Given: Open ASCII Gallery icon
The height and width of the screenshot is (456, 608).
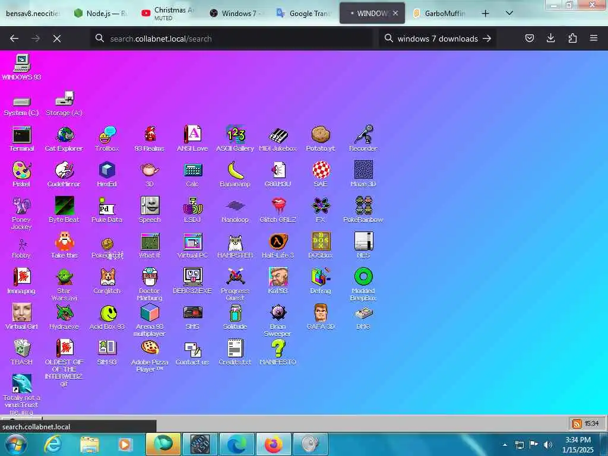Looking at the screenshot, I should 235,138.
